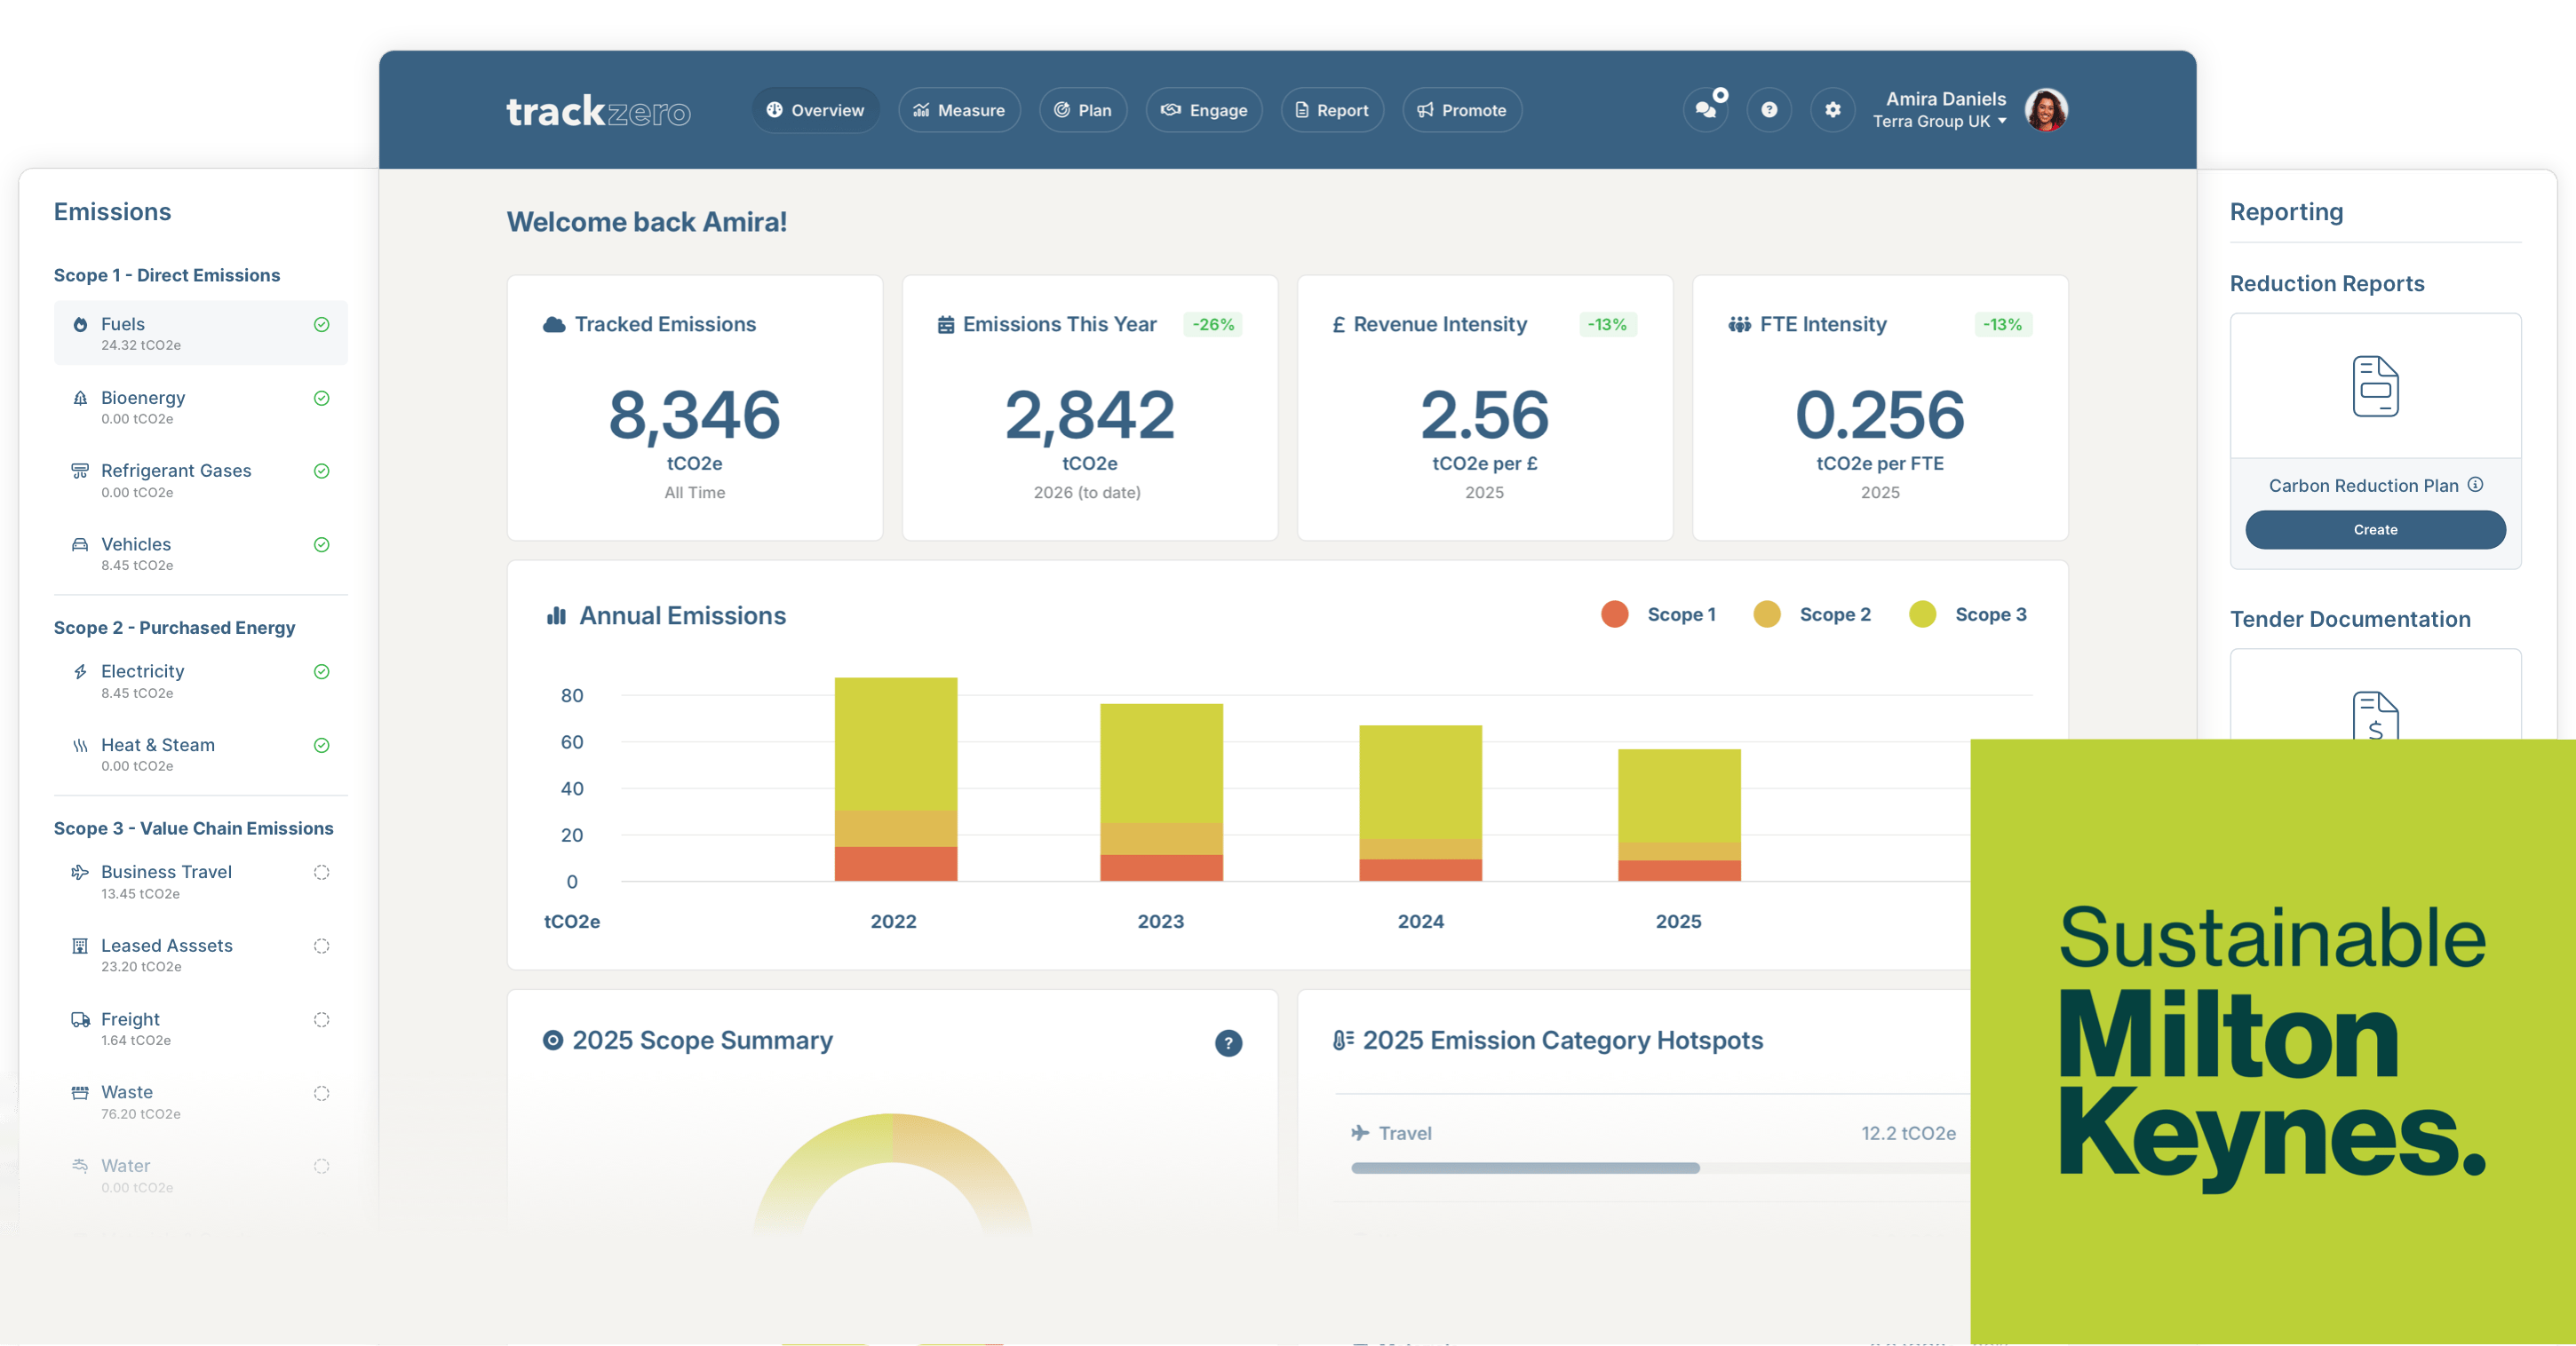The height and width of the screenshot is (1346, 2576).
Task: Toggle the Fuels completed checkmark
Action: 322,325
